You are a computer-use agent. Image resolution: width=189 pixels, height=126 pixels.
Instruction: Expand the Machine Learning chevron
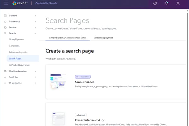35,71
